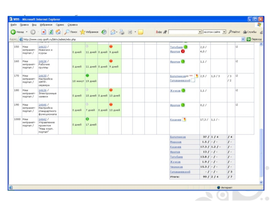Viewport: 272px width, 204px height.
Task: Click the browser Back (Назад) arrow
Action: [x=13, y=32]
